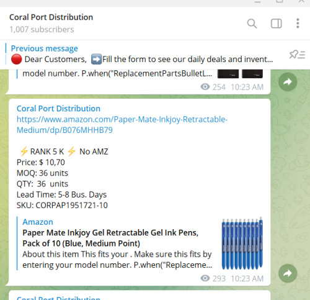This screenshot has width=310, height=300.
Task: Toggle the right sidebar panel icon
Action: click(277, 24)
